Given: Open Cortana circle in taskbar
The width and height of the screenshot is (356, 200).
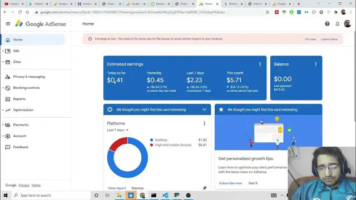Looking at the screenshot, I should tap(96, 195).
